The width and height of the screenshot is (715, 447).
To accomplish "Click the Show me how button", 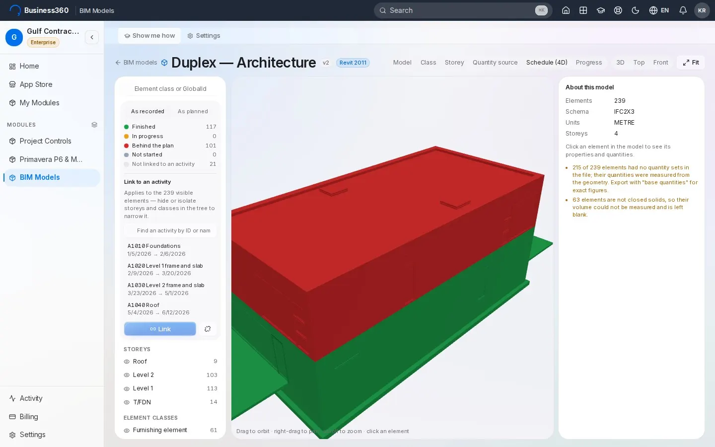I will [149, 36].
